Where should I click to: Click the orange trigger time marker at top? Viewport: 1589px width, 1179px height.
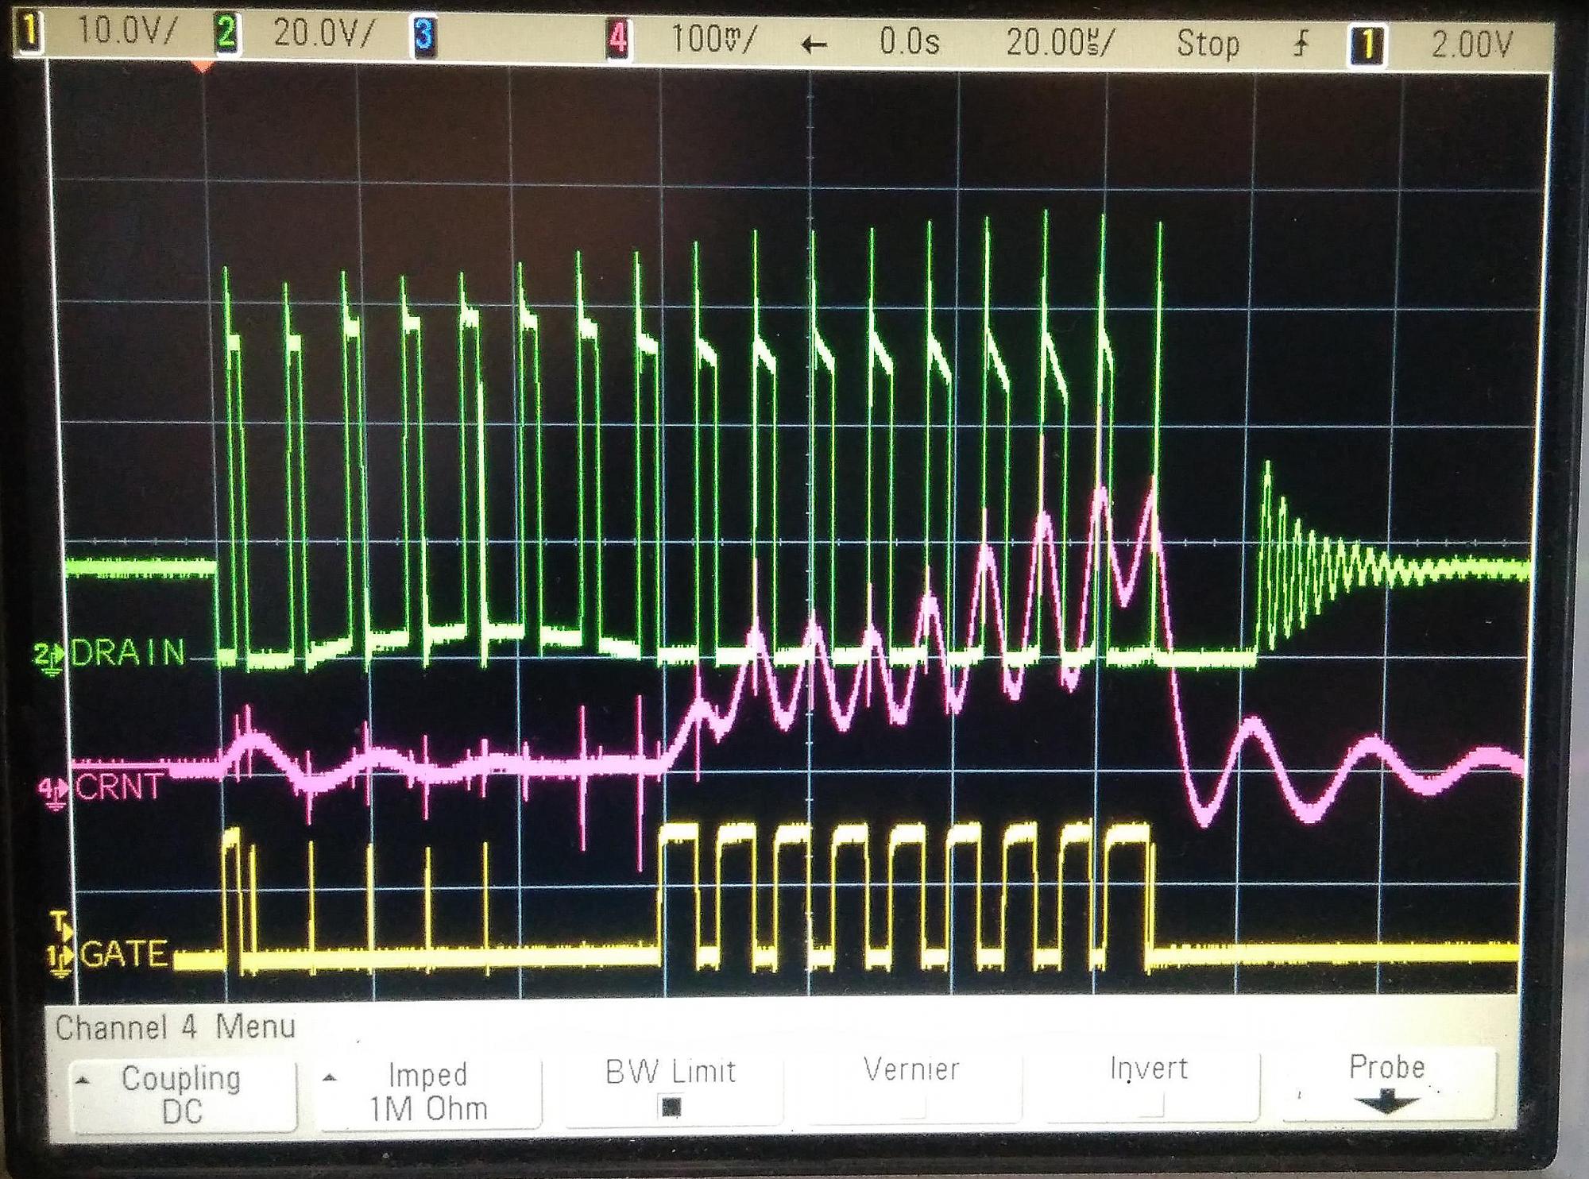coord(203,67)
